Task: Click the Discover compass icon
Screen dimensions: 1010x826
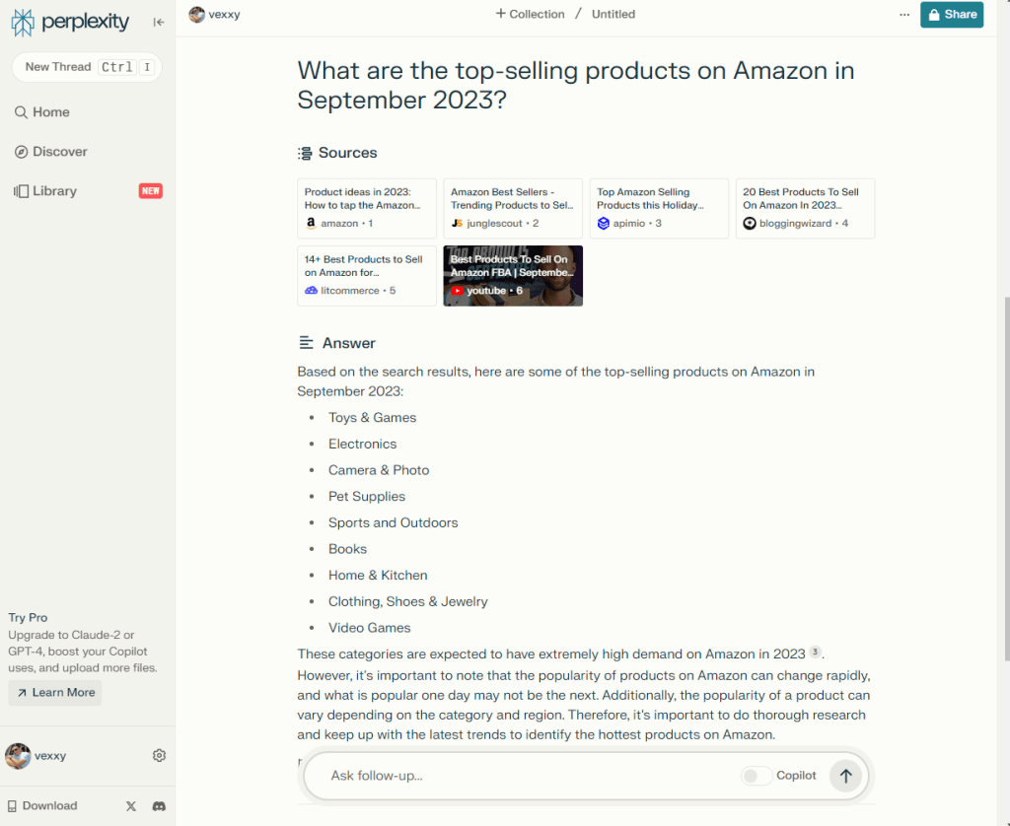Action: point(22,152)
